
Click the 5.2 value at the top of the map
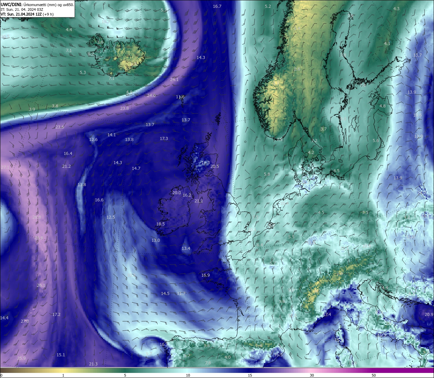[268, 6]
